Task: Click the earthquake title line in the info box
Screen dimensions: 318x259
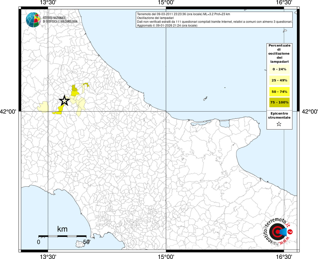Action: click(183, 14)
